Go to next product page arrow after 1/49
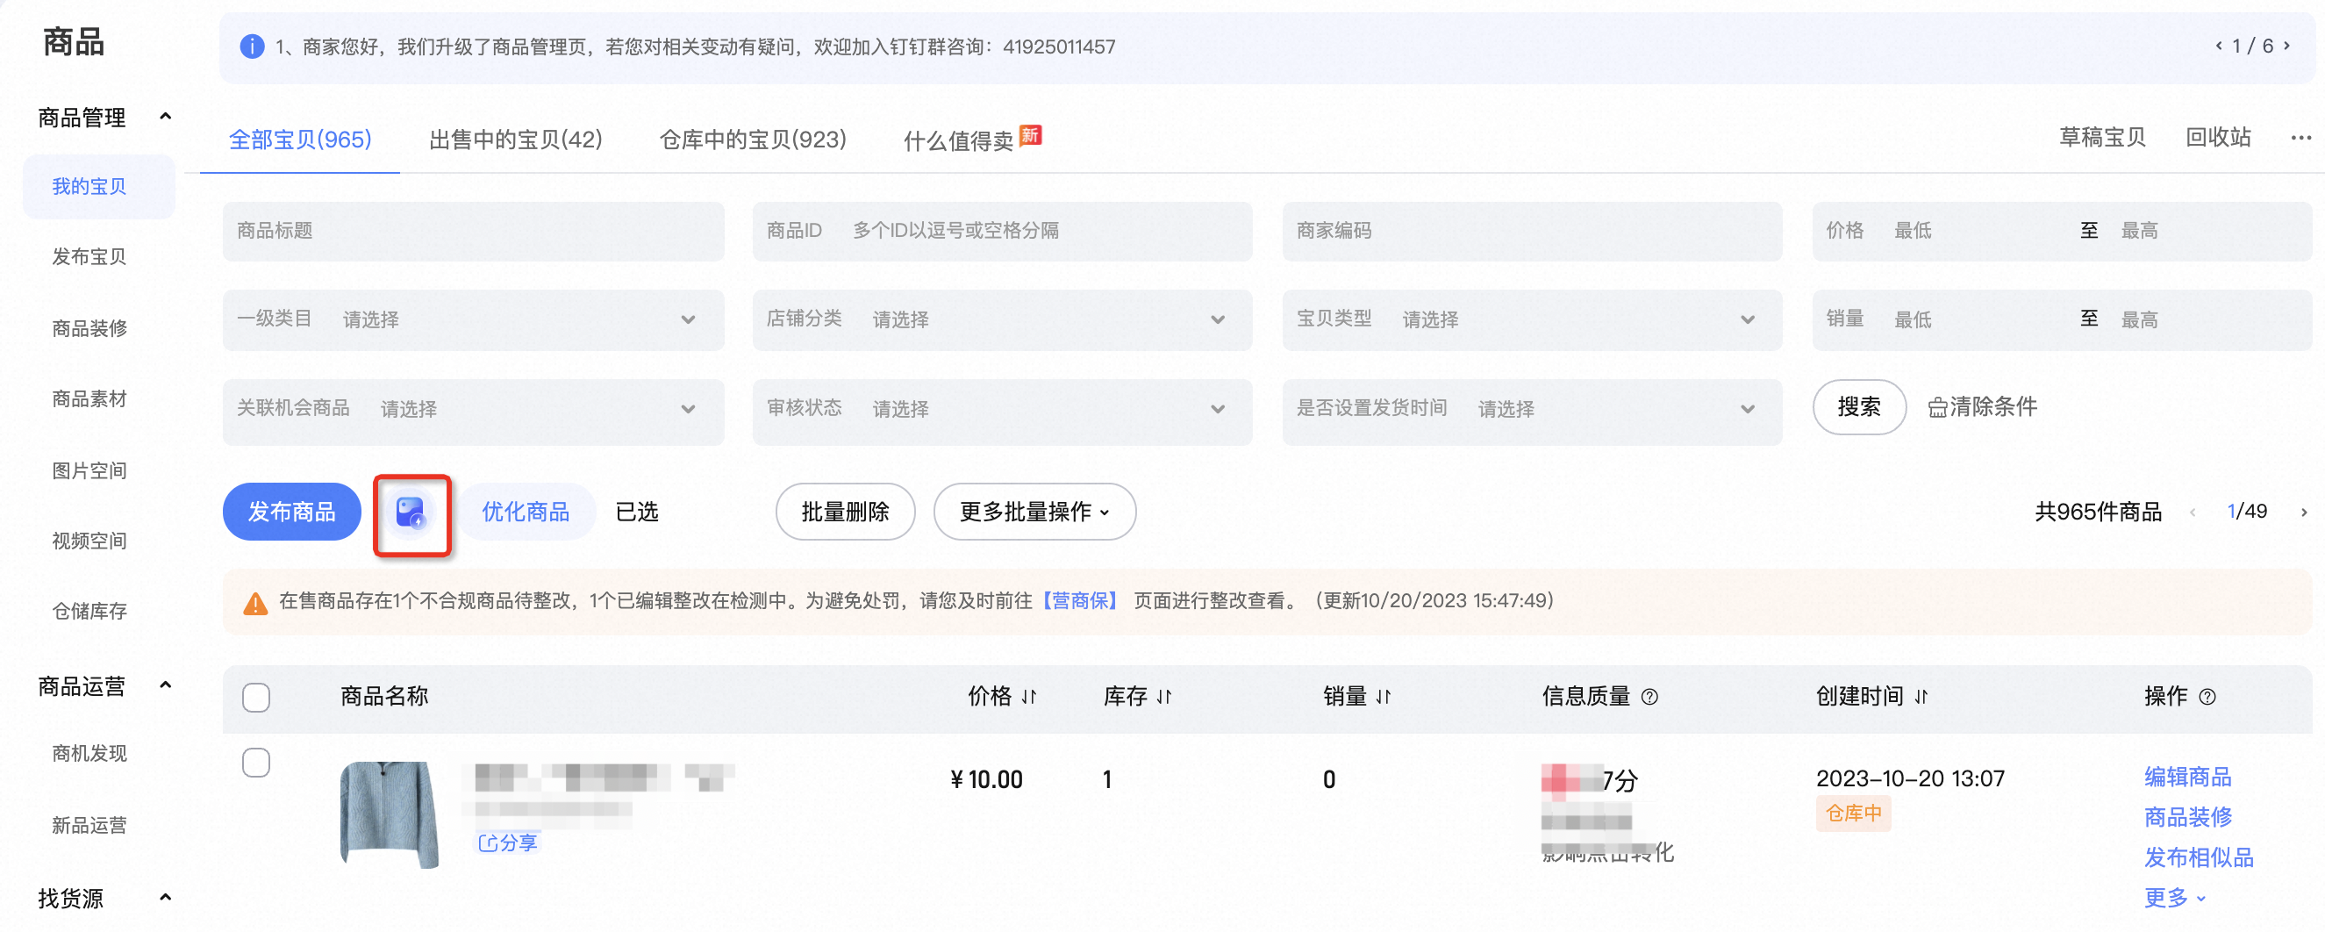This screenshot has width=2325, height=932. (2304, 512)
